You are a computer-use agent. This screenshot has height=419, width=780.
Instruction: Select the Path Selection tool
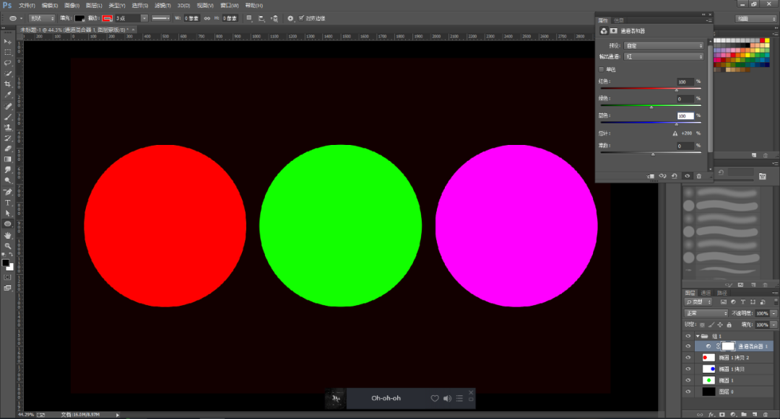(x=7, y=213)
